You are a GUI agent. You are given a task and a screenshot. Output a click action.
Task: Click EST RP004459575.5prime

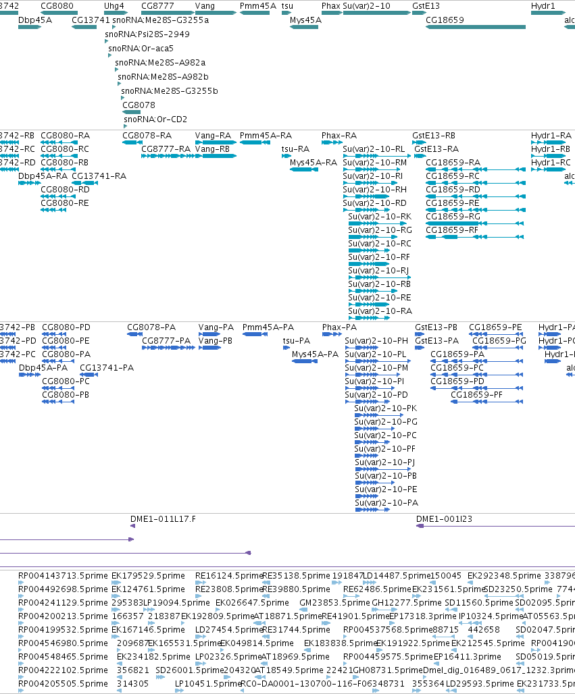(x=388, y=656)
